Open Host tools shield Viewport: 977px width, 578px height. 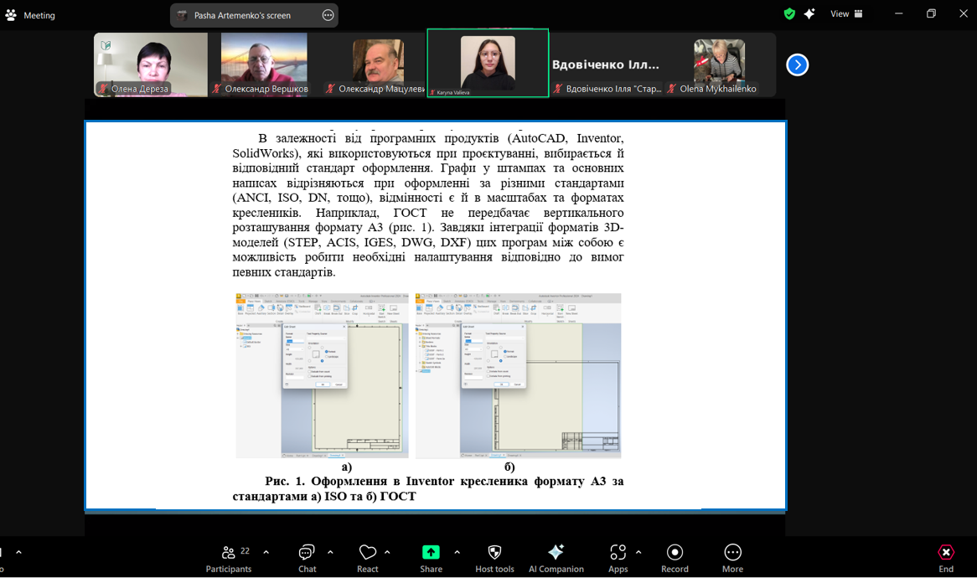click(494, 558)
